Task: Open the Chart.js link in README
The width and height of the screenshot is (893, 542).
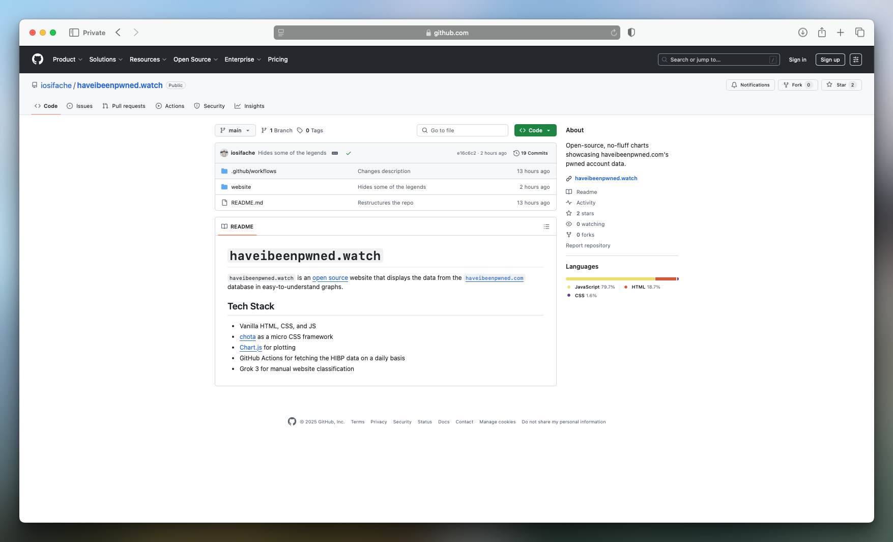Action: click(250, 348)
